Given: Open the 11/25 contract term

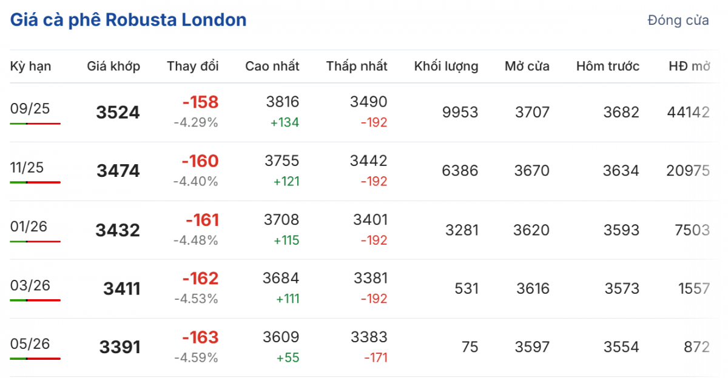Looking at the screenshot, I should pos(27,167).
